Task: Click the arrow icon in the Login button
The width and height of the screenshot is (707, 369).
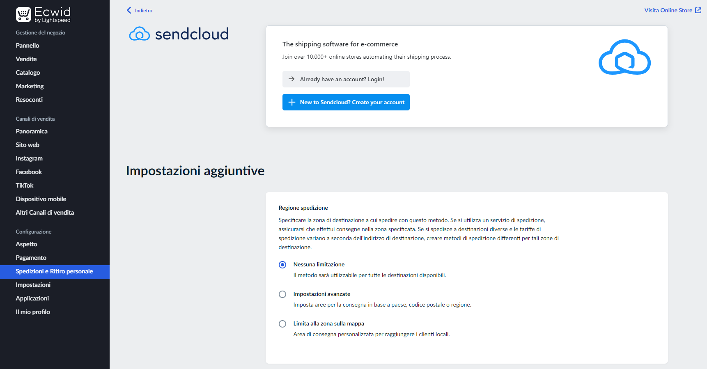Action: (x=292, y=79)
